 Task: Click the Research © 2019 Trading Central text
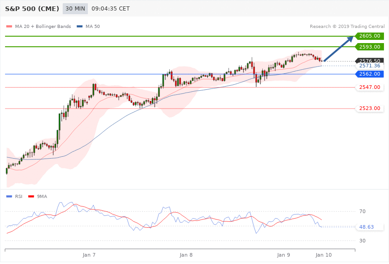click(347, 26)
